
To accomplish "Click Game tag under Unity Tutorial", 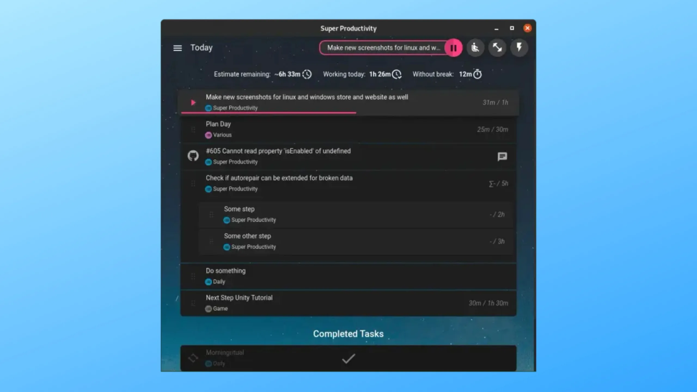I will (x=216, y=309).
